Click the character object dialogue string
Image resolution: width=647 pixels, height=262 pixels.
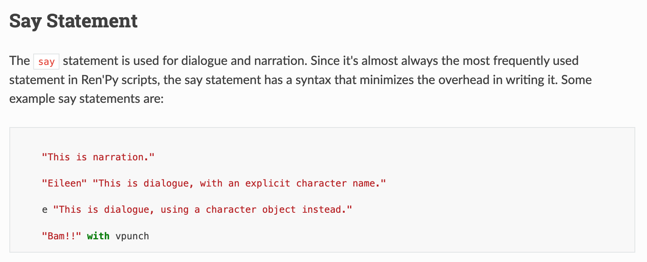(x=203, y=210)
